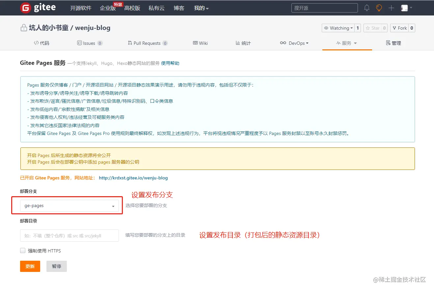Expand the DevOps tab dropdown

tap(294, 43)
